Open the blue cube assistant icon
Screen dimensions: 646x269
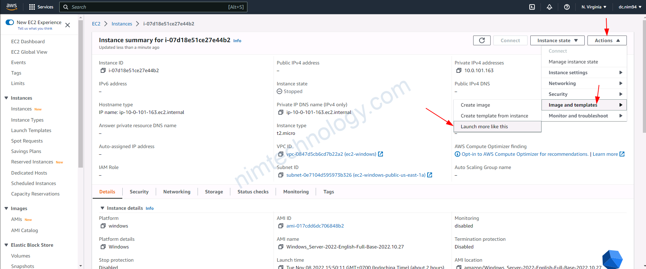point(612,259)
